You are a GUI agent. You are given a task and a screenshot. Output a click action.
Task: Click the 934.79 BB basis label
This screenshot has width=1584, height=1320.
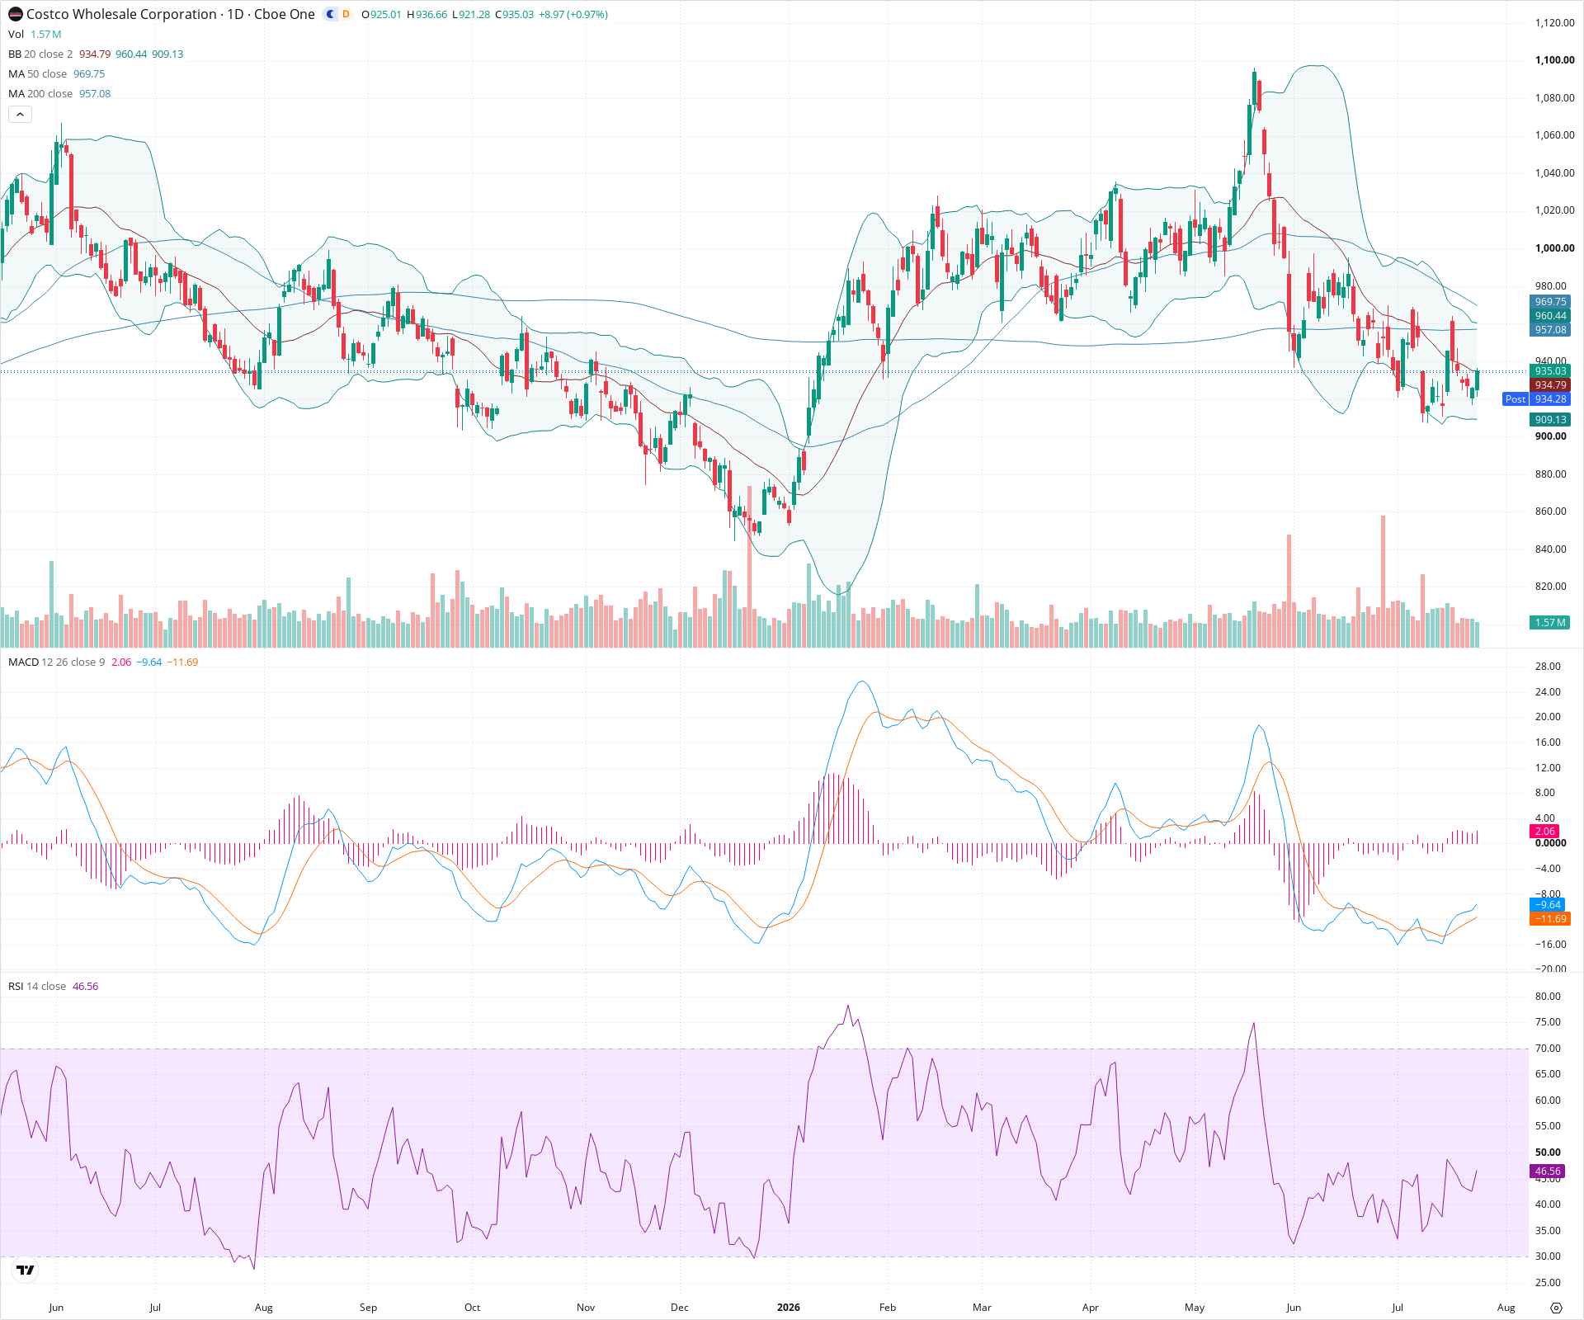click(1550, 385)
